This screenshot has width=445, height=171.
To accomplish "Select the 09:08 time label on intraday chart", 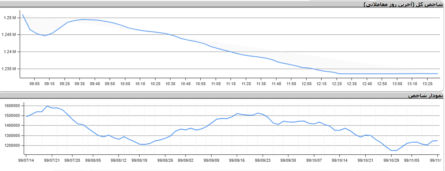I will [x=34, y=84].
